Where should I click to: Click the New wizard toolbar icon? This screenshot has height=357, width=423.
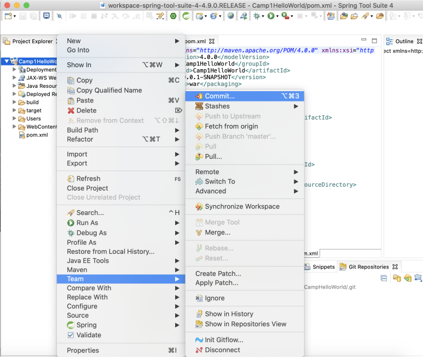click(8, 16)
